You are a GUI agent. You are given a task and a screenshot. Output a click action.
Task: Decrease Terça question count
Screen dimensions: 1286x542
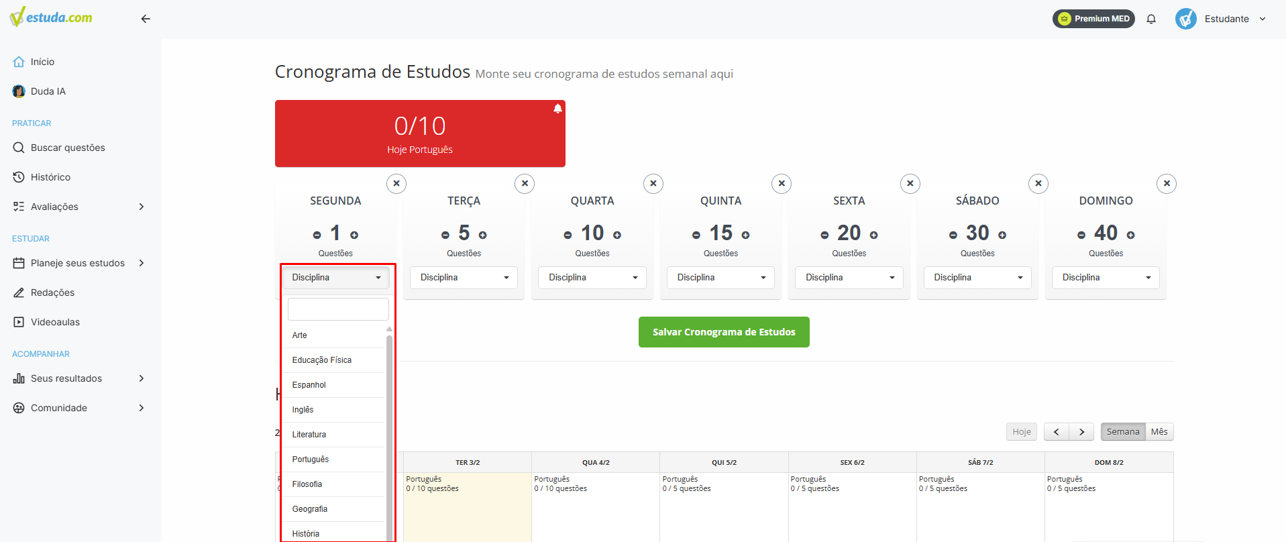click(x=445, y=235)
